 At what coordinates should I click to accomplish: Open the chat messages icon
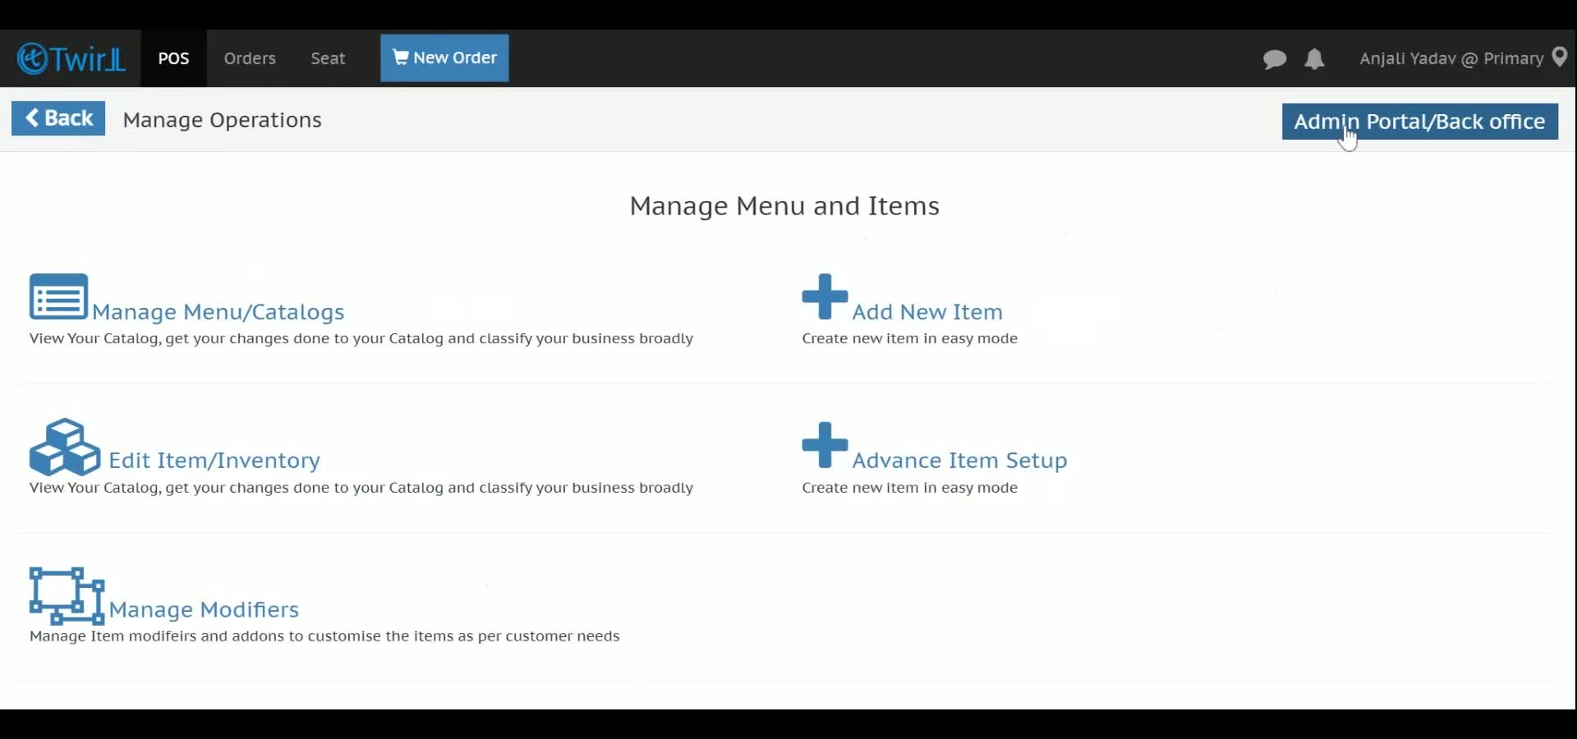[1275, 59]
